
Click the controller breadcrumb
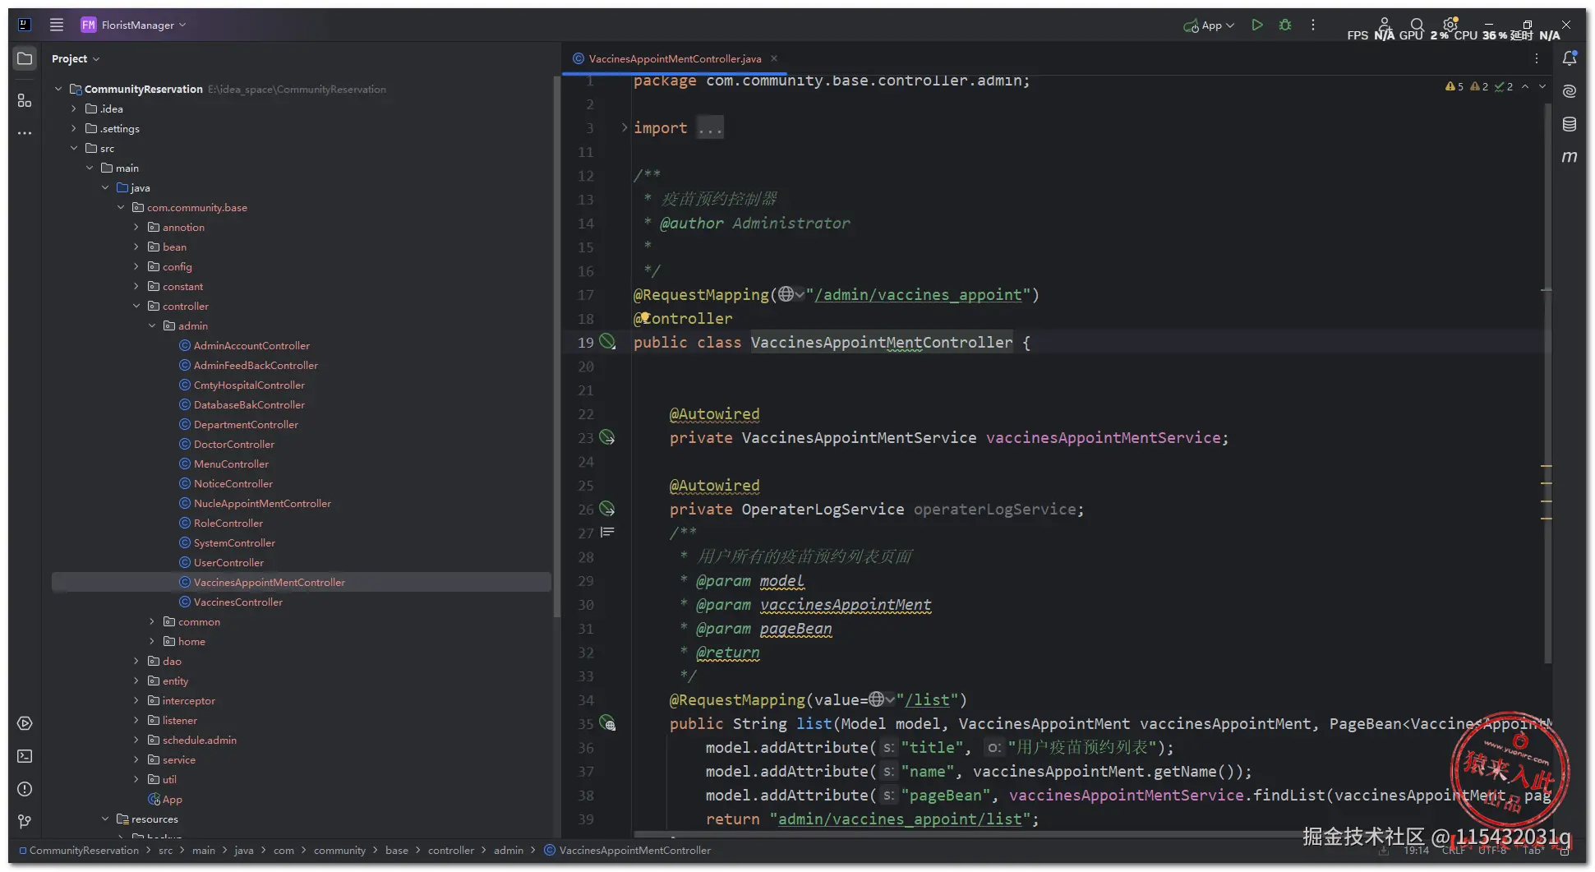(450, 851)
